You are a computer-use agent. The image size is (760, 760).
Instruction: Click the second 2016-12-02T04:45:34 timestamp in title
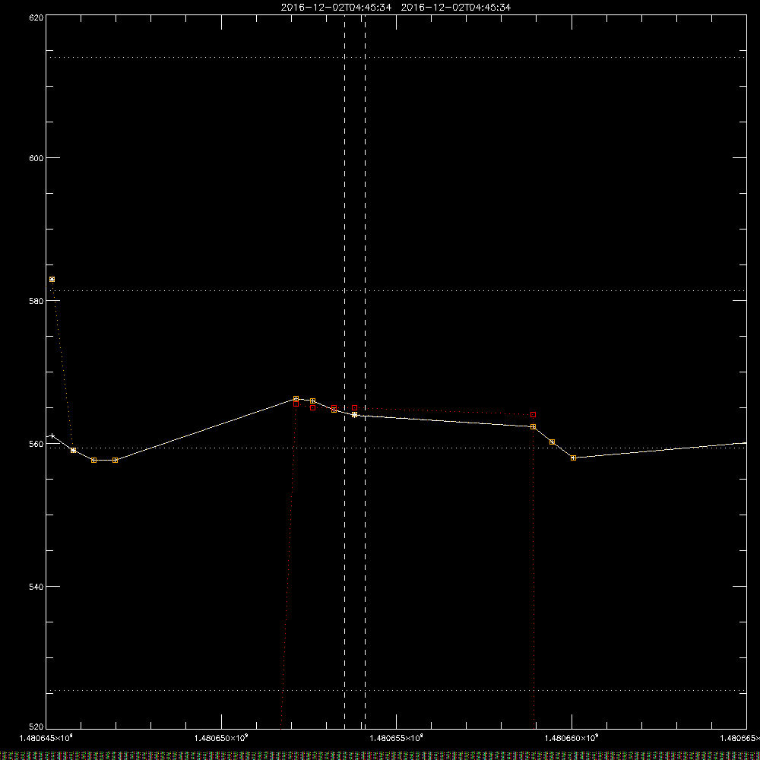click(455, 8)
